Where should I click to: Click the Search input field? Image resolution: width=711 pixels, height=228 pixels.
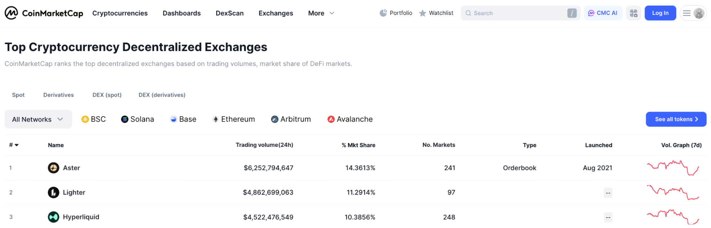[x=516, y=13]
